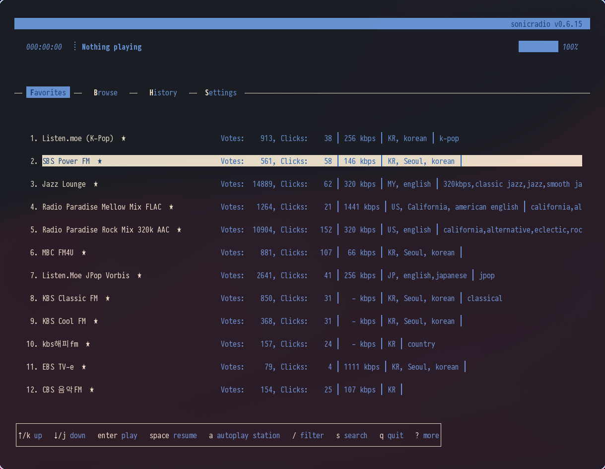Click the s search hint
The height and width of the screenshot is (469, 605).
[x=352, y=435]
